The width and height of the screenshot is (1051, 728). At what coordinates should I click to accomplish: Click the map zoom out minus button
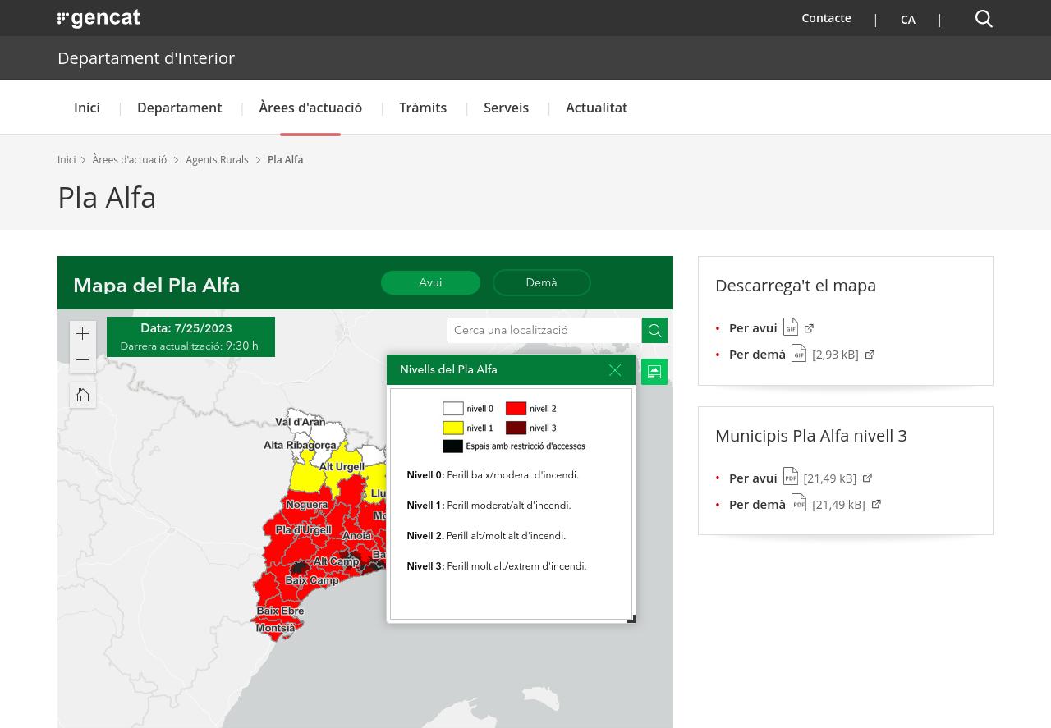(83, 360)
